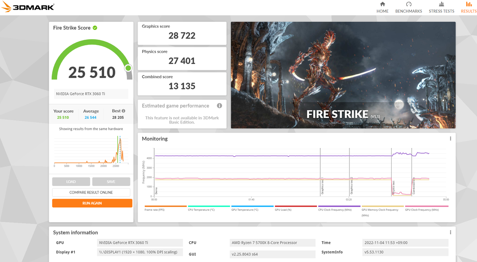Image resolution: width=477 pixels, height=262 pixels.
Task: Click the SystemInfo version v5.53.1130
Action: coord(405,252)
